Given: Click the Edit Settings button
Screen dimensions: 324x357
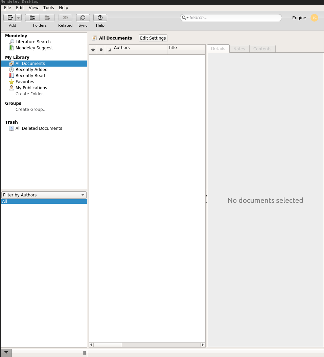Looking at the screenshot, I should [153, 38].
